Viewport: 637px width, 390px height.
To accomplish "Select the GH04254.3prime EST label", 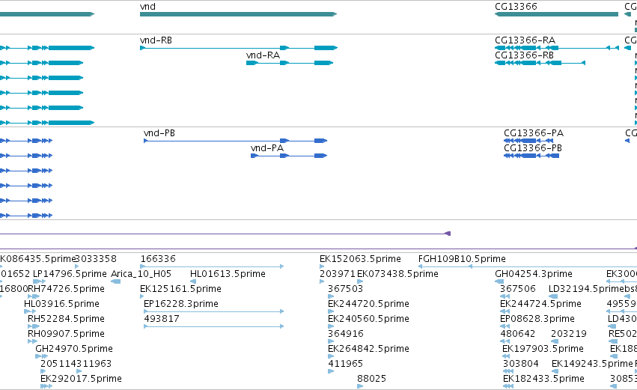I will (x=534, y=274).
